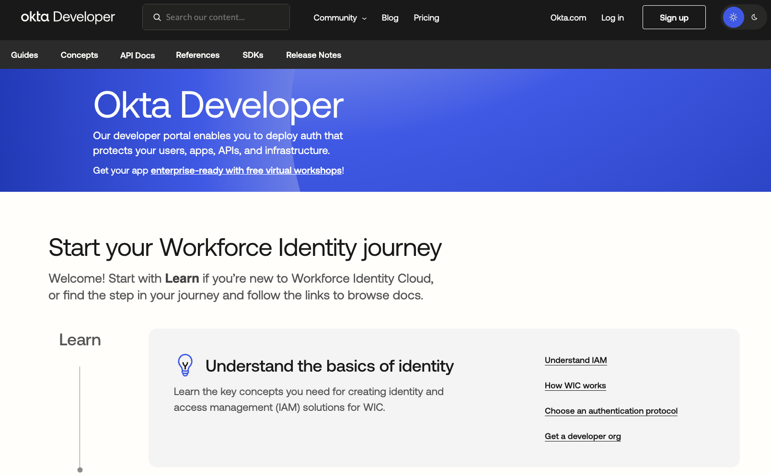Switch to light theme sun icon
This screenshot has height=474, width=771.
pyautogui.click(x=733, y=17)
